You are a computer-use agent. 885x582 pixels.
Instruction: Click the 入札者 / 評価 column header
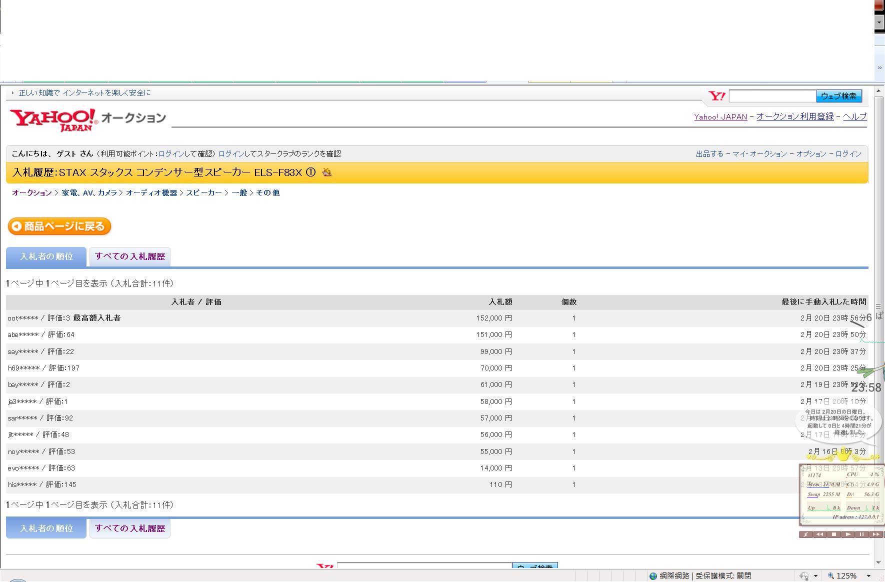[196, 302]
